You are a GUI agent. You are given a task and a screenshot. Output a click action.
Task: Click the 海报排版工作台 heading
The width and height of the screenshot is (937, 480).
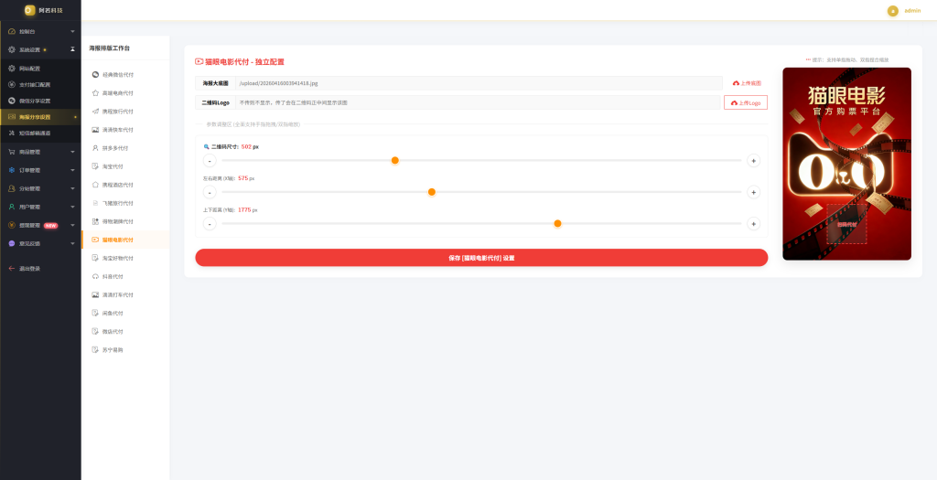click(110, 48)
